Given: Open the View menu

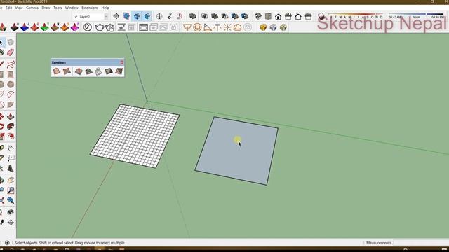Looking at the screenshot, I should (x=19, y=8).
